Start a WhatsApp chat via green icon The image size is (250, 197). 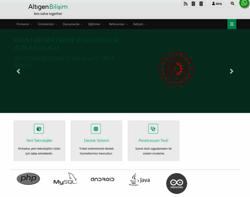244,3
